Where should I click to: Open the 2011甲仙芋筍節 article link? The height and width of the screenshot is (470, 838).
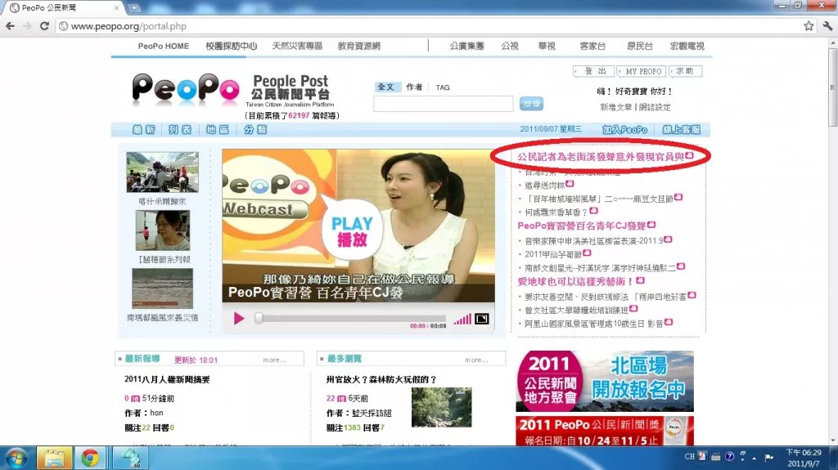coord(552,254)
